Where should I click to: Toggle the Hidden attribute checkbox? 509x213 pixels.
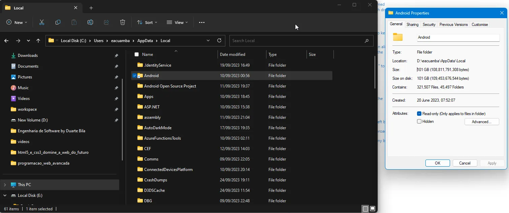click(419, 121)
